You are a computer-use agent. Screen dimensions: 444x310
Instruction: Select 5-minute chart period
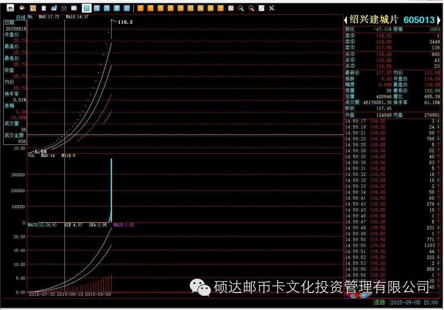(x=160, y=8)
